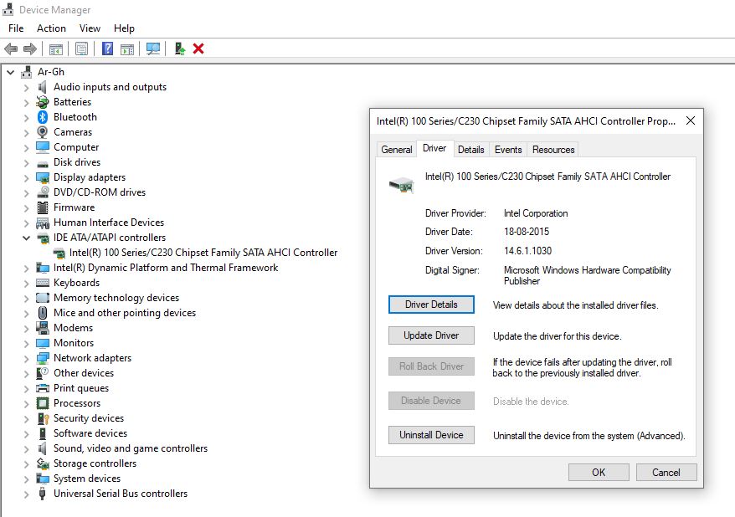Click the DVD/CD-ROM drives disc icon

[x=43, y=192]
